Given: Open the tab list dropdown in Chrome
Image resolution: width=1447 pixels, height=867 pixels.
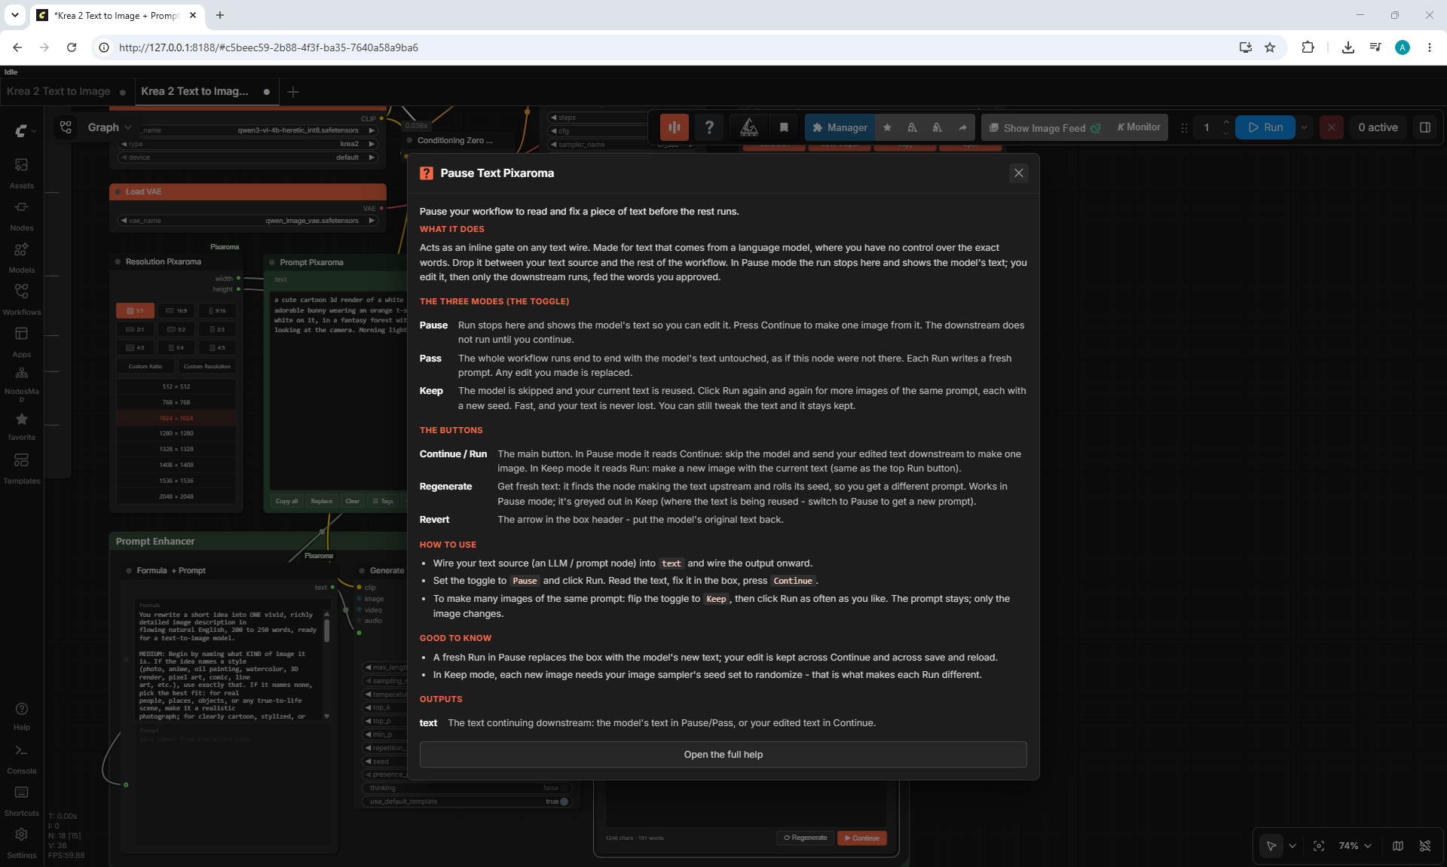Looking at the screenshot, I should coord(14,15).
